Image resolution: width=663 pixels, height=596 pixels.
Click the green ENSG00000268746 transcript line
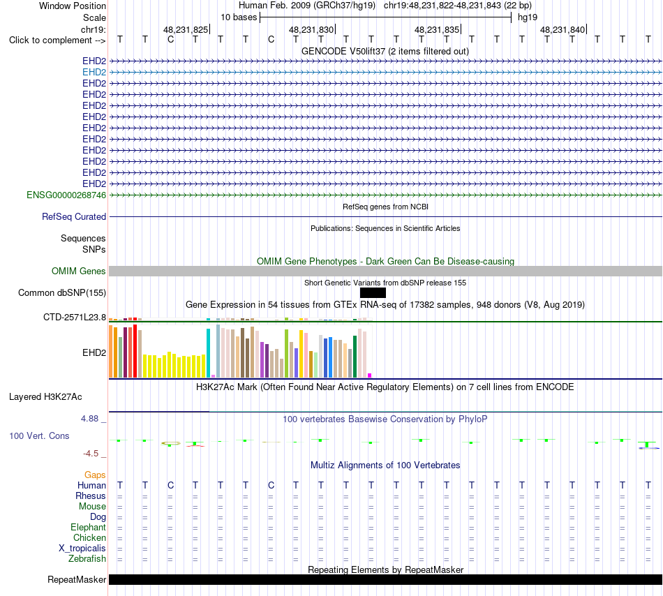[x=385, y=195]
